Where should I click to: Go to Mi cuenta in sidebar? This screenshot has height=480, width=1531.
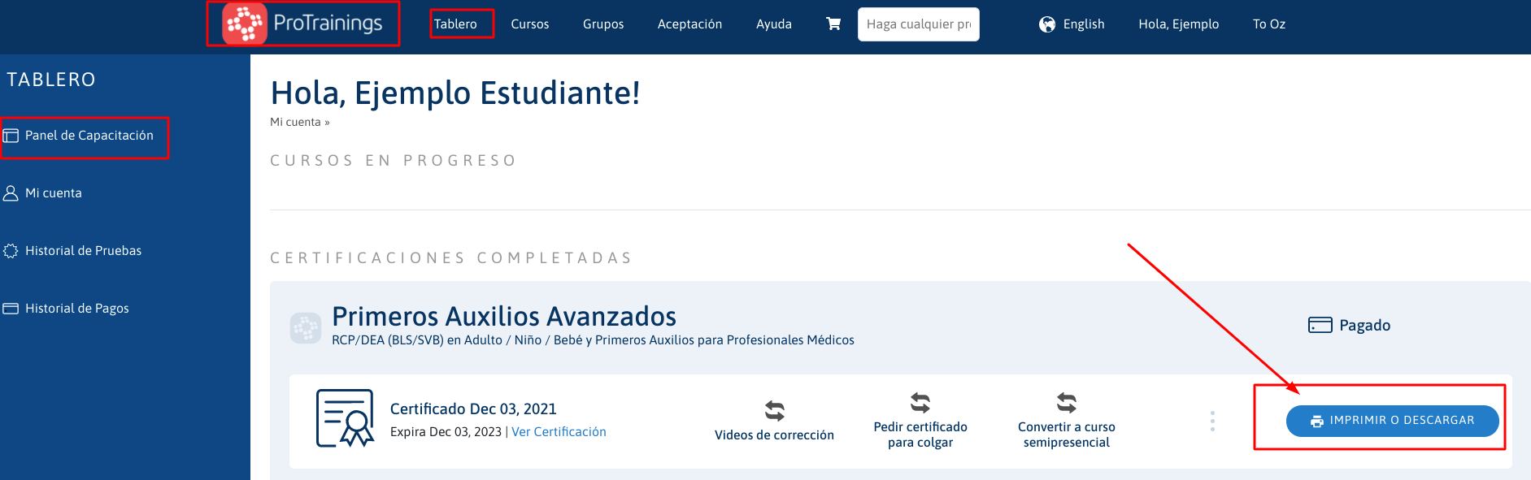tap(54, 193)
